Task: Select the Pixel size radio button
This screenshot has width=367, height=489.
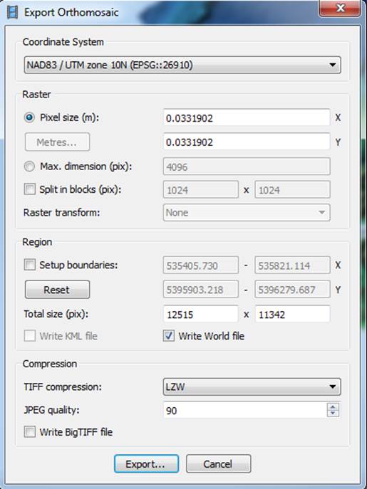Action: (x=29, y=118)
